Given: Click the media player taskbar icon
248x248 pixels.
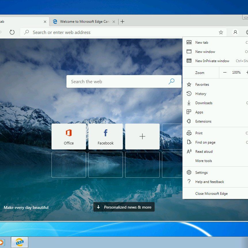Looking at the screenshot, I should pos(2,242).
